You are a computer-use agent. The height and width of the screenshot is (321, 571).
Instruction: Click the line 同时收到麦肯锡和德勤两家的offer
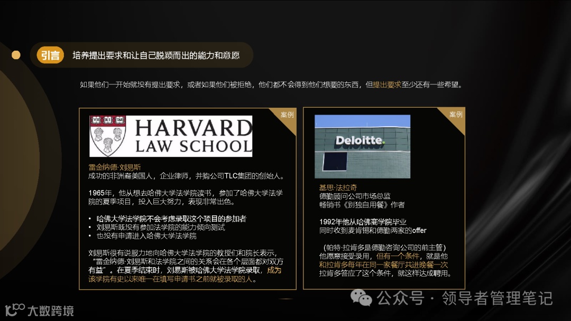tap(373, 231)
